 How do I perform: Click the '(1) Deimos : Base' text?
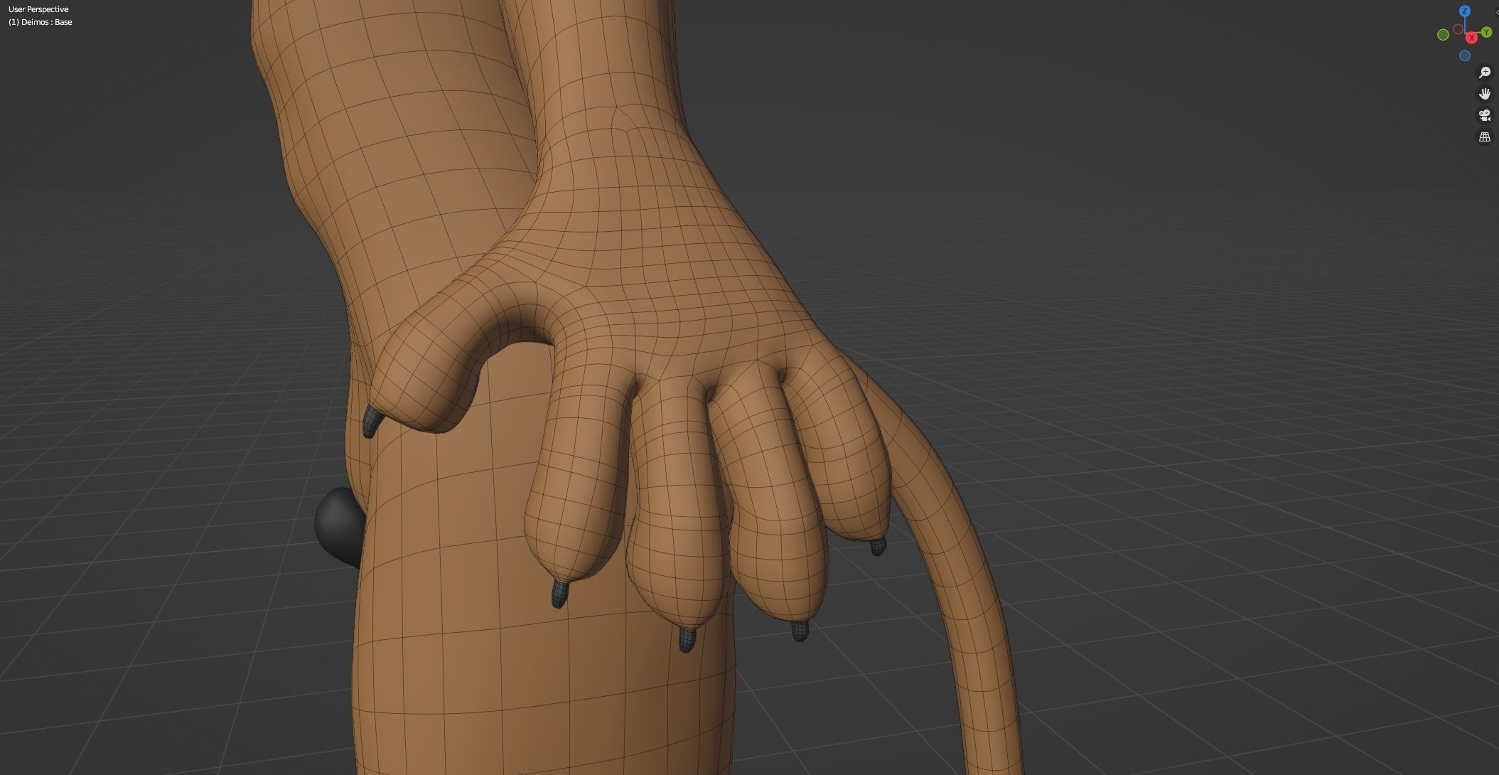click(41, 22)
